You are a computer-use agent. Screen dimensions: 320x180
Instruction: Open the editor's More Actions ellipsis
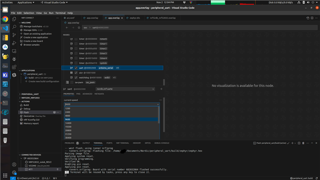[x=316, y=18]
